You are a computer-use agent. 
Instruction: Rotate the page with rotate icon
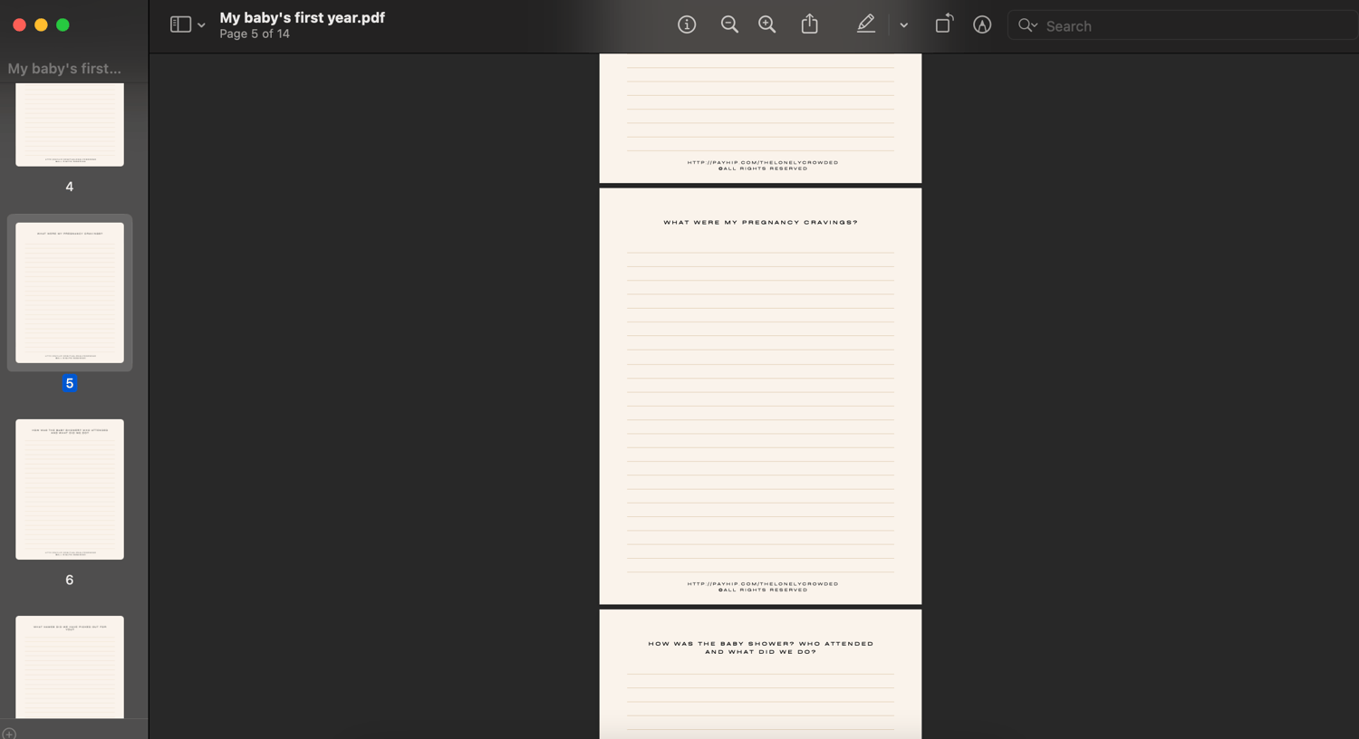click(x=944, y=24)
